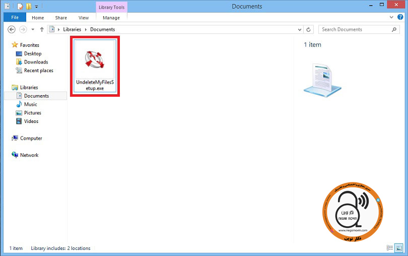The height and width of the screenshot is (256, 408).
Task: Select Network in the navigation pane
Action: [x=29, y=155]
